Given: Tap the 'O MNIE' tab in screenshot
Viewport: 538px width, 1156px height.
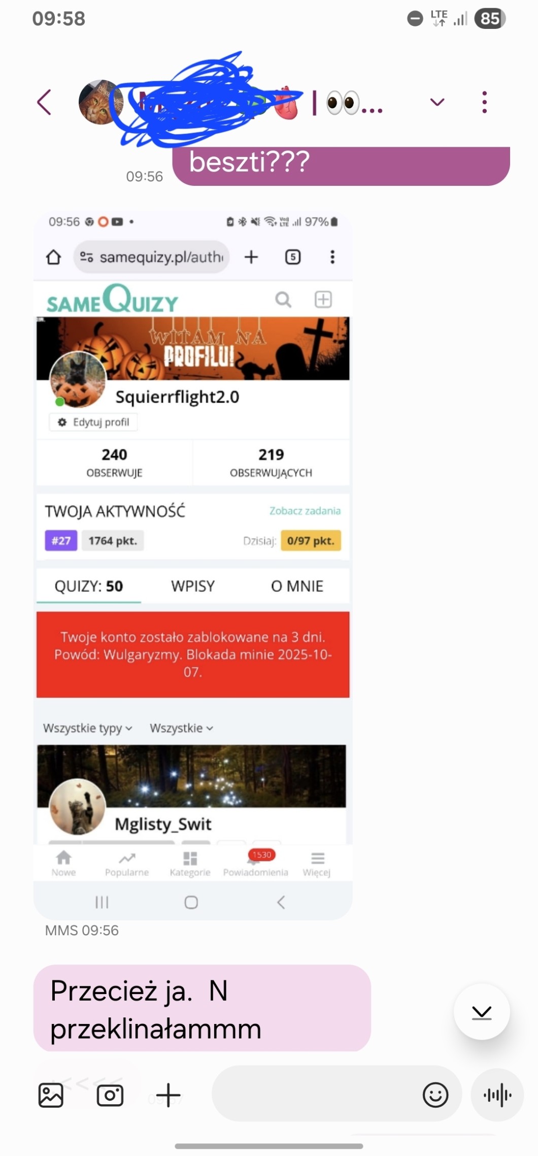Looking at the screenshot, I should pyautogui.click(x=297, y=586).
